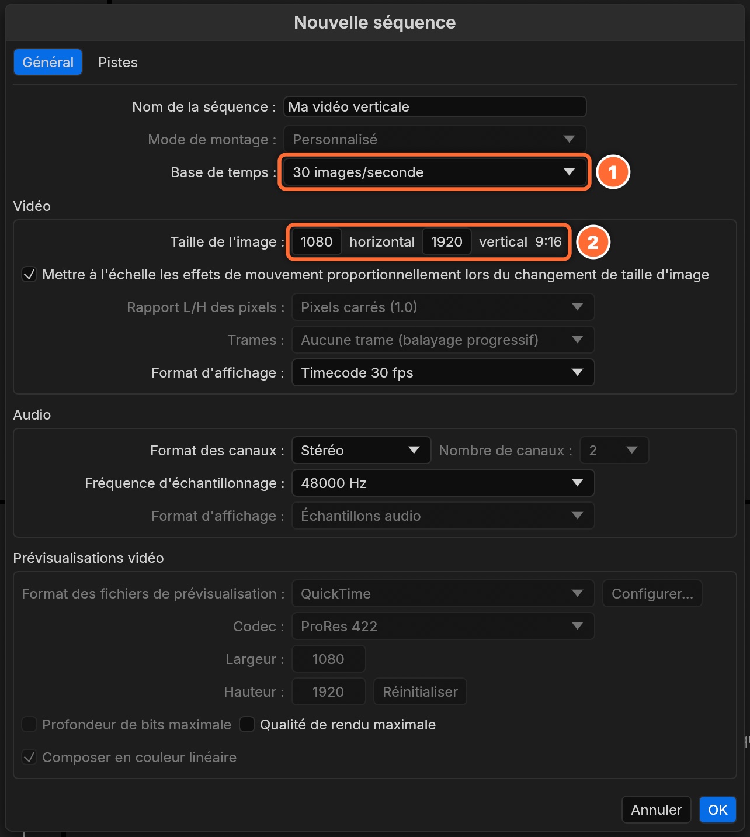
Task: Click the 9:16 aspect ratio text
Action: coord(548,242)
